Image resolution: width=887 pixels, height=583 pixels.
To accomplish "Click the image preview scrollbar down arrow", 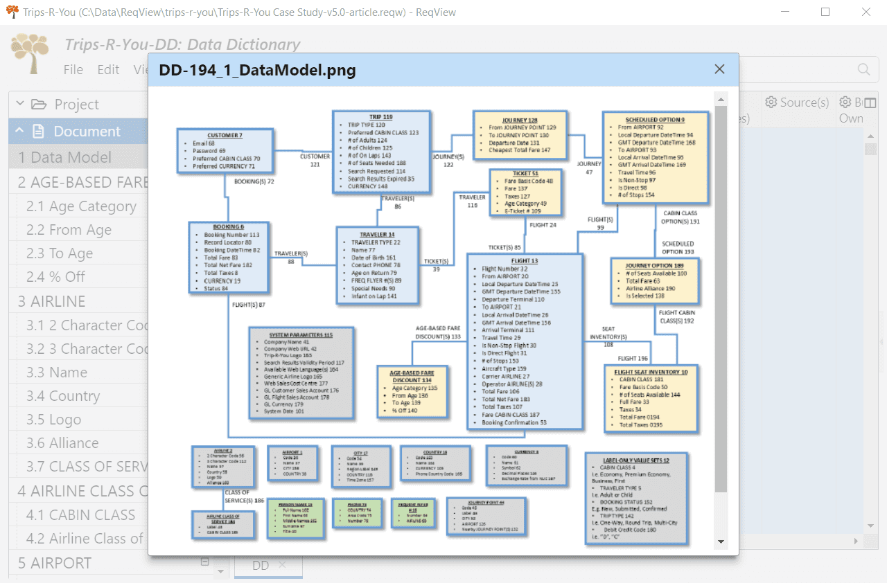I will pyautogui.click(x=721, y=541).
